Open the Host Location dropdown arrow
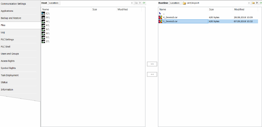This screenshot has width=262, height=127. (132, 3)
